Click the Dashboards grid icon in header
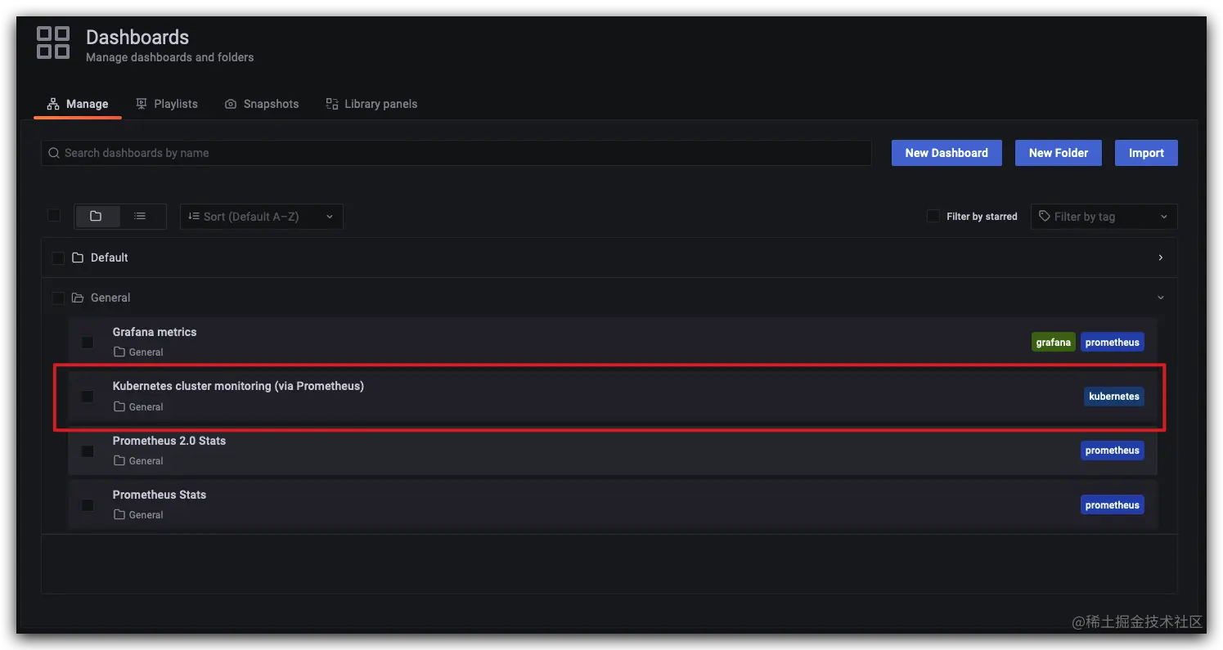The width and height of the screenshot is (1223, 650). [x=53, y=43]
